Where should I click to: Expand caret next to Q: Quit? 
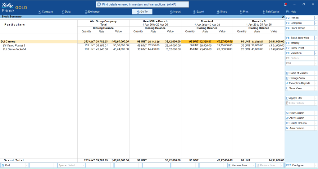tap(27, 165)
